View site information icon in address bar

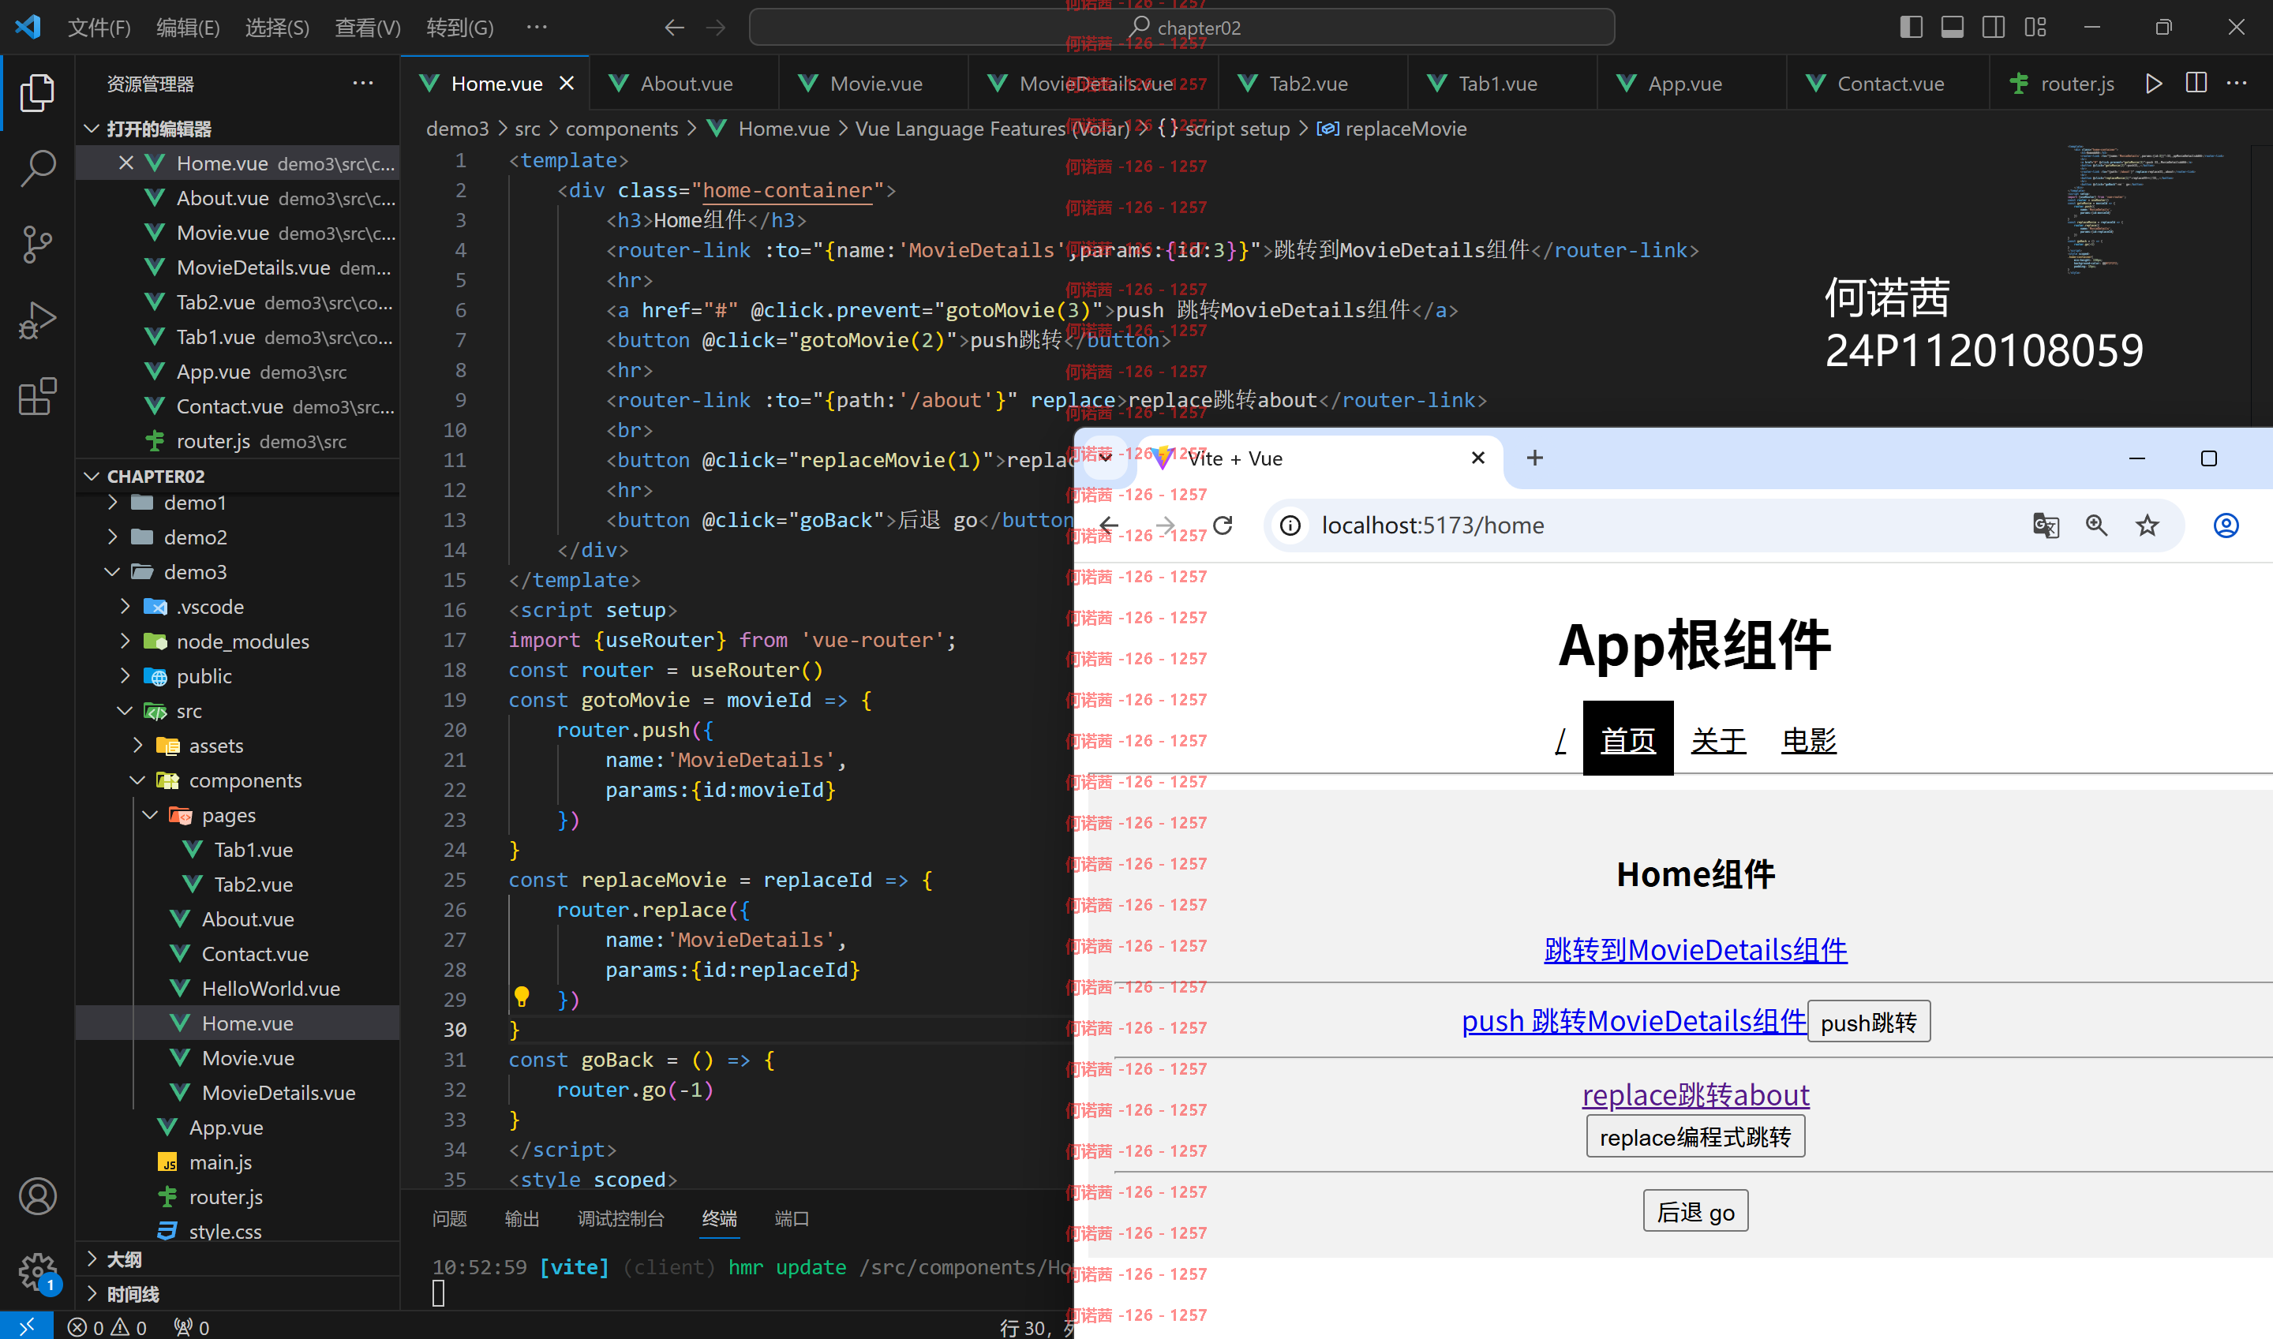1290,526
